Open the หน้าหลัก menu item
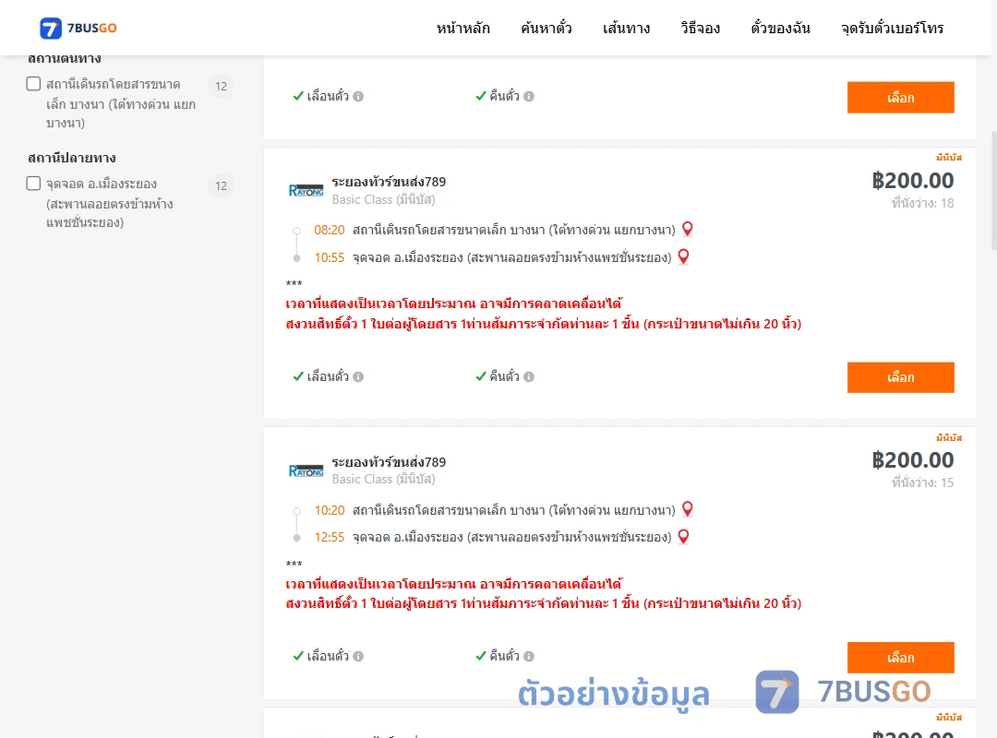The image size is (997, 738). tap(462, 29)
